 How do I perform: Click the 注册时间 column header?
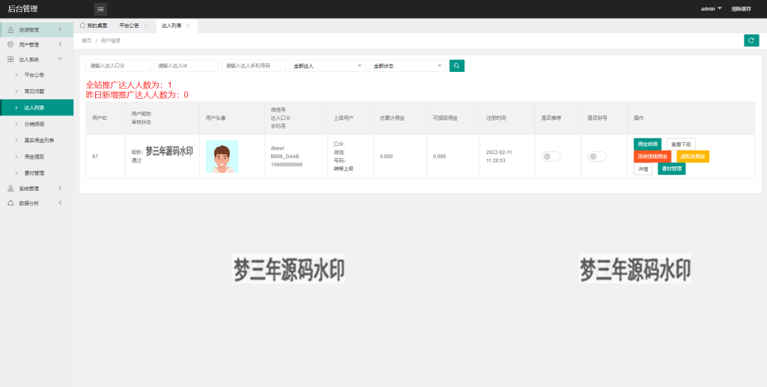click(x=496, y=118)
